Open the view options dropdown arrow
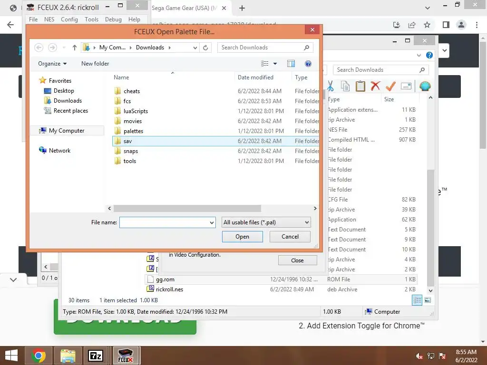The height and width of the screenshot is (365, 487). [x=275, y=64]
